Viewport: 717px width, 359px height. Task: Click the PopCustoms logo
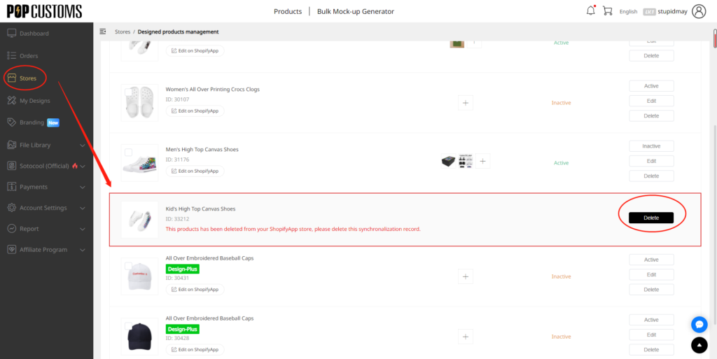[x=44, y=11]
